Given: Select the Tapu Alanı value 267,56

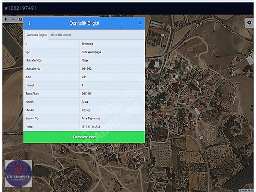Looking at the screenshot, I should (x=112, y=94).
